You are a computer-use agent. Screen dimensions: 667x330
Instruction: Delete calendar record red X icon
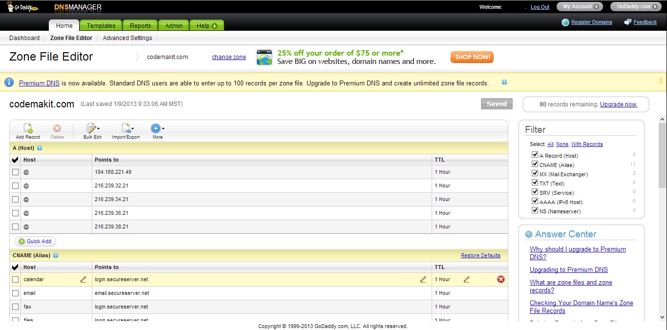tap(501, 279)
